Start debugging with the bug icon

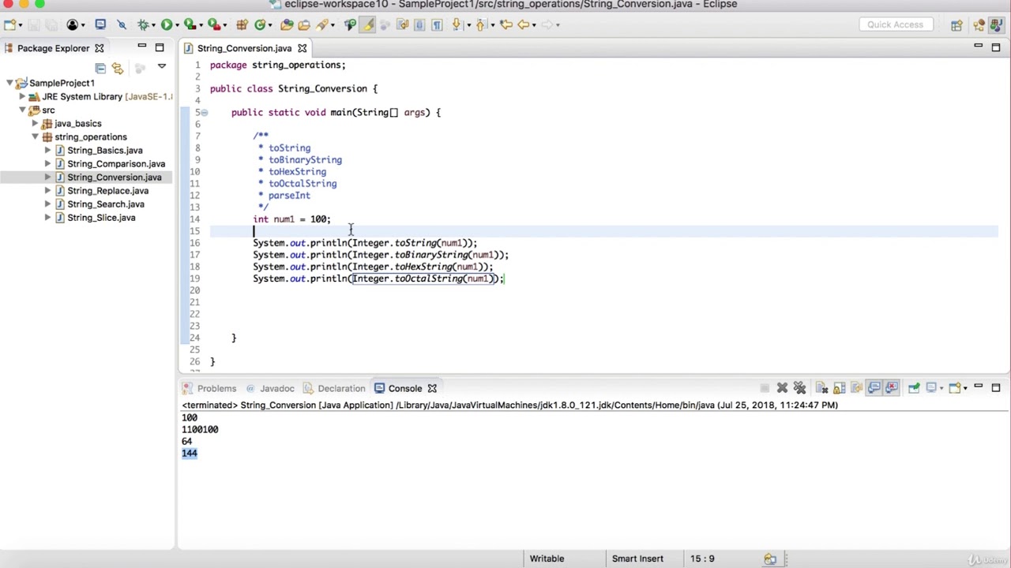point(142,24)
